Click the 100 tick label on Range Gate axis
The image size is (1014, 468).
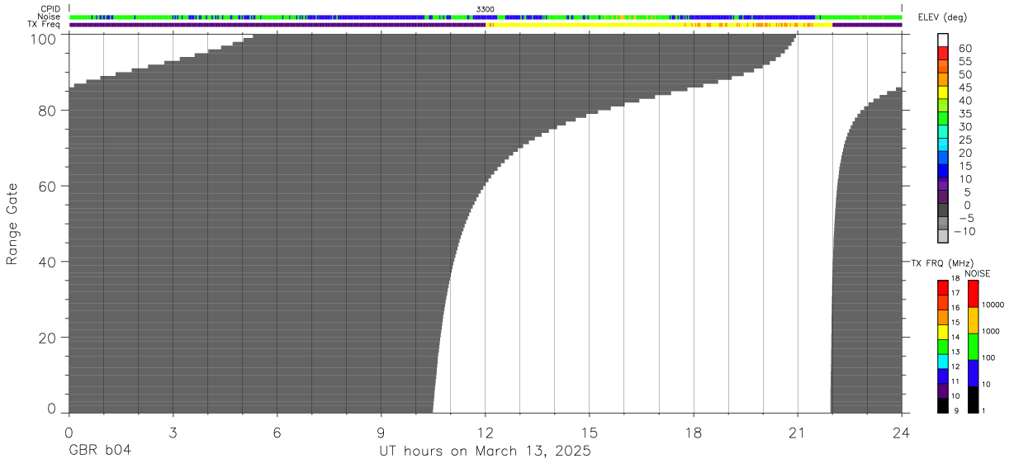pos(45,39)
